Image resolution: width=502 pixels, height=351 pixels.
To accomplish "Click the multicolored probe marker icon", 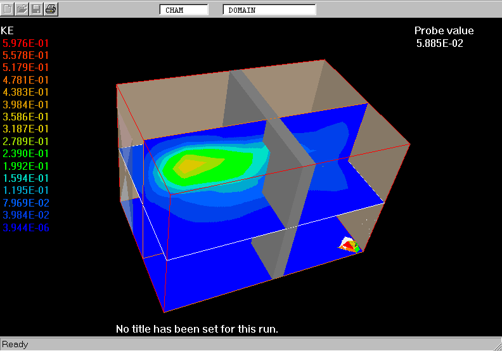I will (349, 245).
